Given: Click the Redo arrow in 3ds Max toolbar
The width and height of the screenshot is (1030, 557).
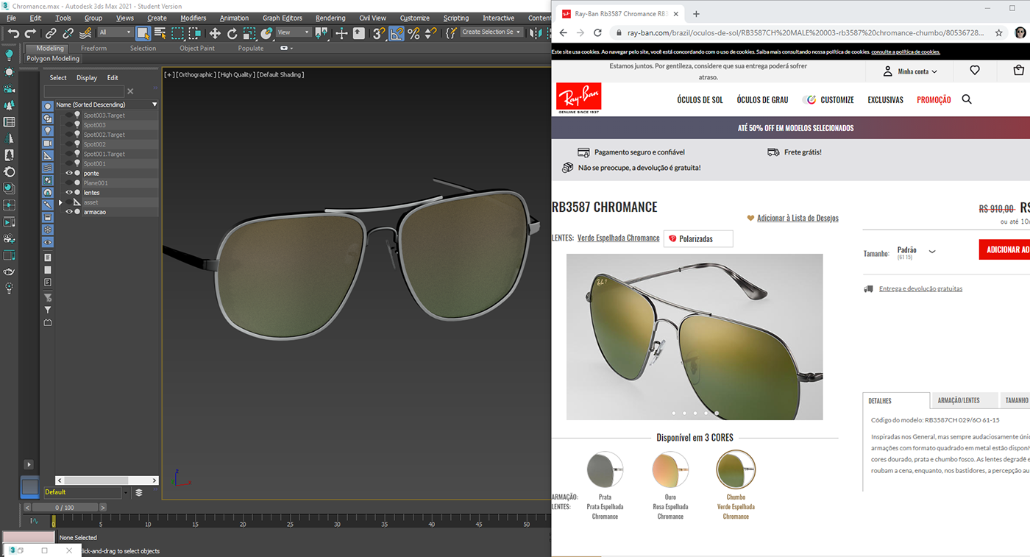Looking at the screenshot, I should click(x=31, y=33).
